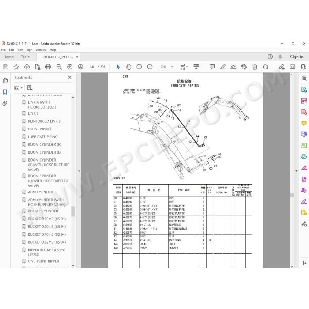Screen dimensions: 309x309
Task: Go to previous page arrow
Action: pyautogui.click(x=70, y=67)
